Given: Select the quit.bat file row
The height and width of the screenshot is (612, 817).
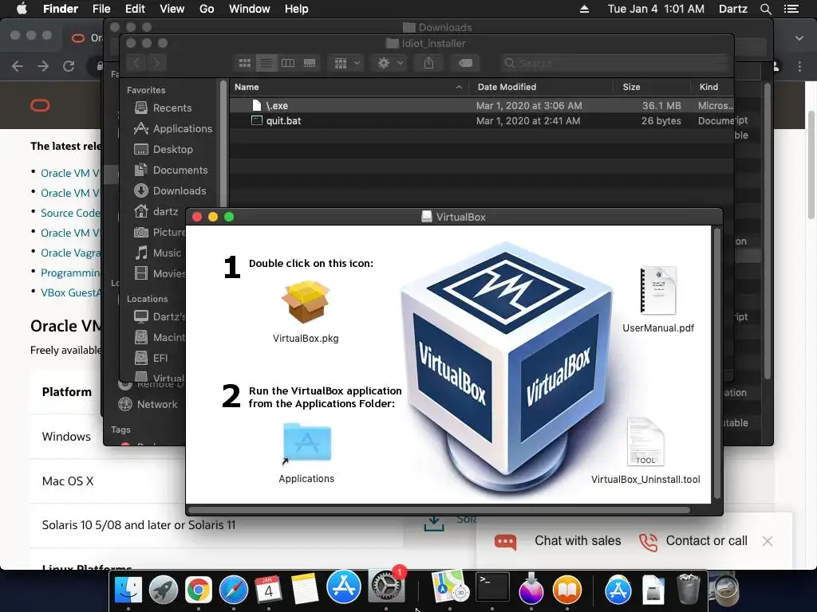Looking at the screenshot, I should point(481,121).
